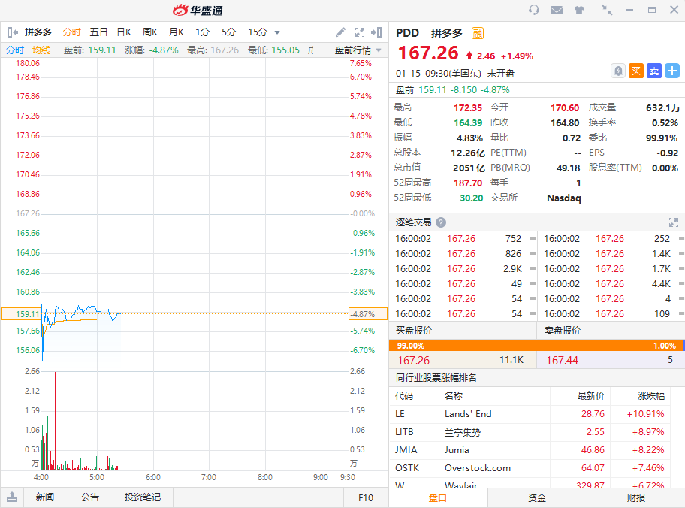Click the 总市值 value 2051亿
685x508 pixels.
(469, 168)
